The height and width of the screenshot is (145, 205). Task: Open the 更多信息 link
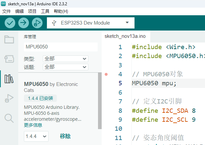[x=33, y=125]
